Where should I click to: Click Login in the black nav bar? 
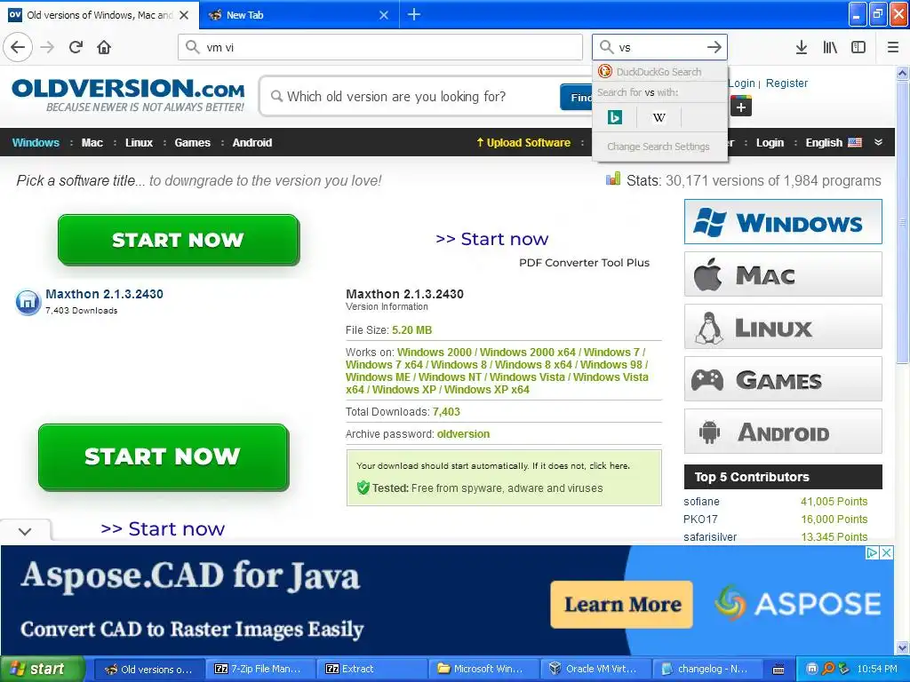pos(770,143)
